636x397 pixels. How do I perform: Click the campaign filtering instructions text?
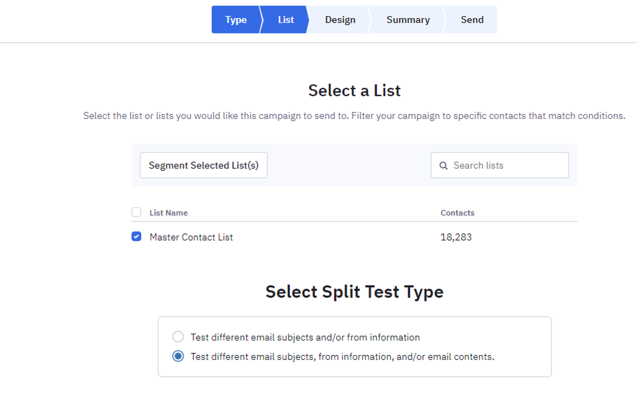pyautogui.click(x=354, y=116)
